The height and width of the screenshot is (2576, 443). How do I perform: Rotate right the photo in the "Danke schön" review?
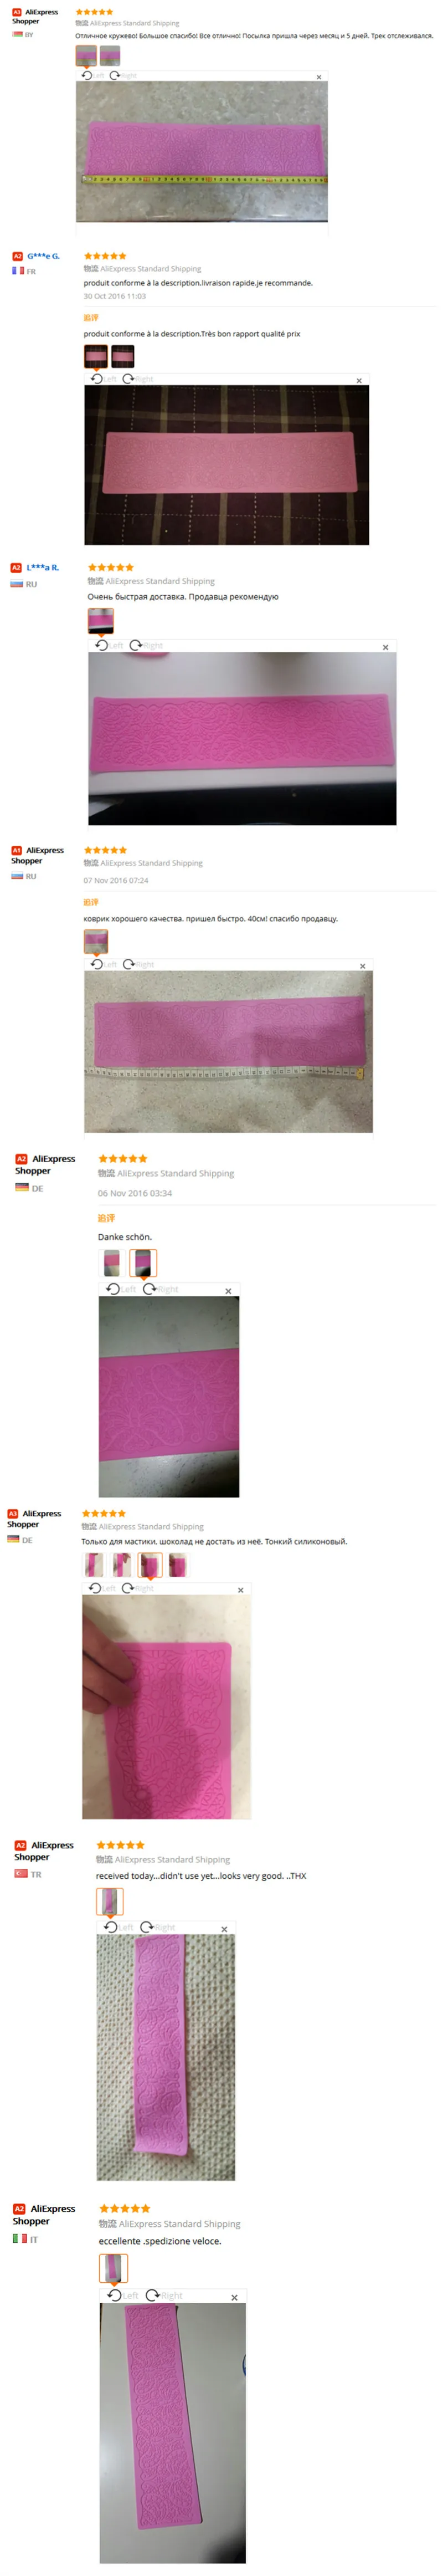click(x=160, y=1289)
